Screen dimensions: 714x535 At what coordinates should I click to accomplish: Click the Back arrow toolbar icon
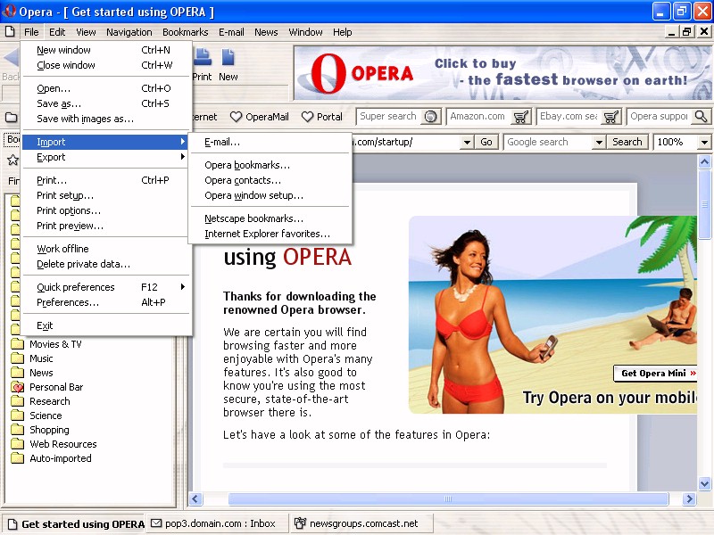[x=11, y=59]
